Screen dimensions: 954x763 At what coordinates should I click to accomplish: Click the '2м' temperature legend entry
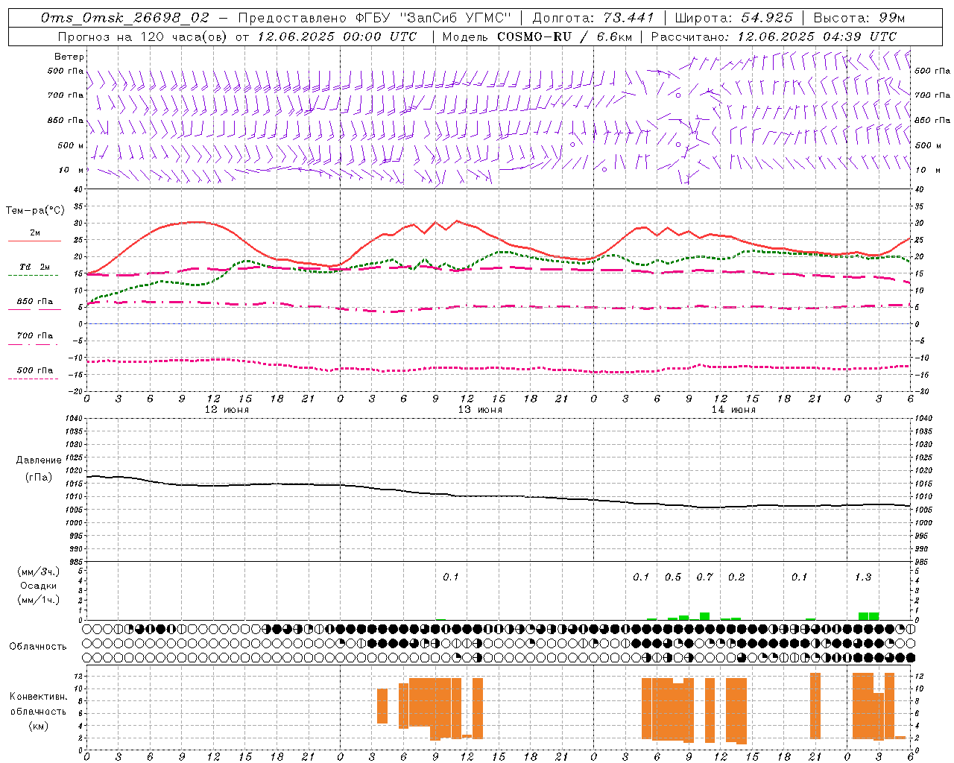click(x=35, y=233)
